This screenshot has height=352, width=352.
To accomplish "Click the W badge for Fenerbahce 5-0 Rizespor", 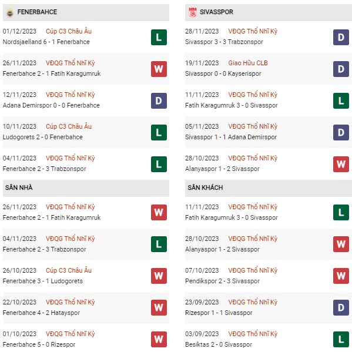I will pyautogui.click(x=159, y=339).
